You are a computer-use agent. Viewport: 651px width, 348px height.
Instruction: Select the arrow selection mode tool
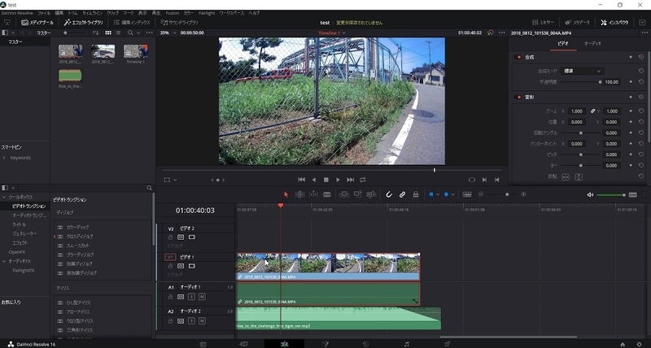(286, 194)
